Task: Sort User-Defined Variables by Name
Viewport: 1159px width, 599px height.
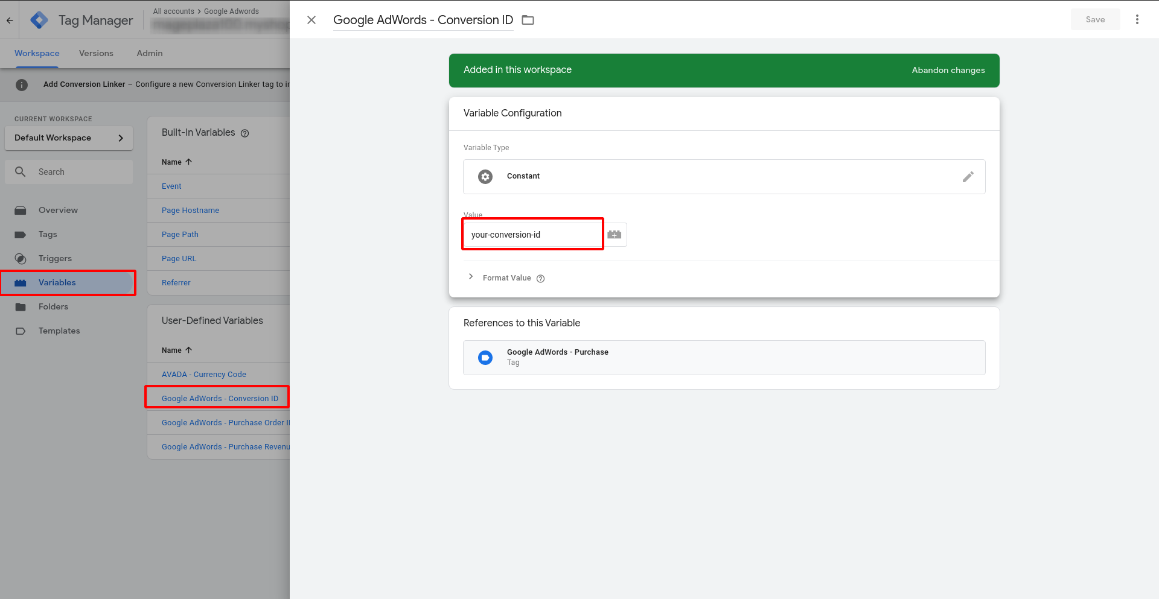Action: pos(177,350)
